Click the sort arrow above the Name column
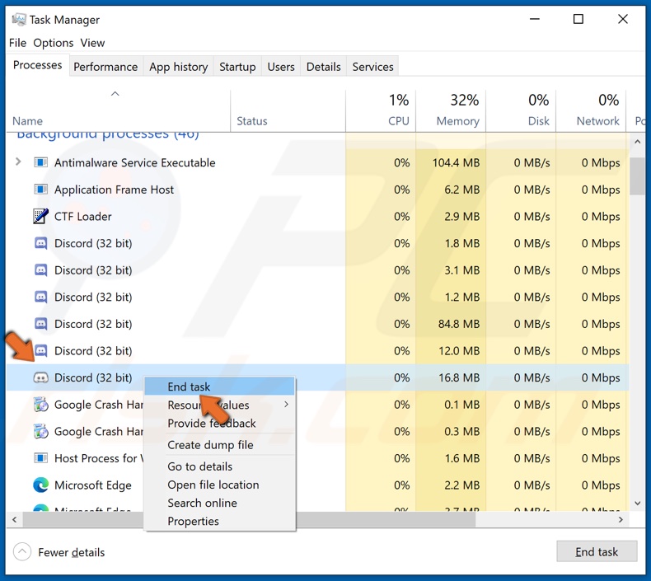The image size is (651, 581). (115, 94)
